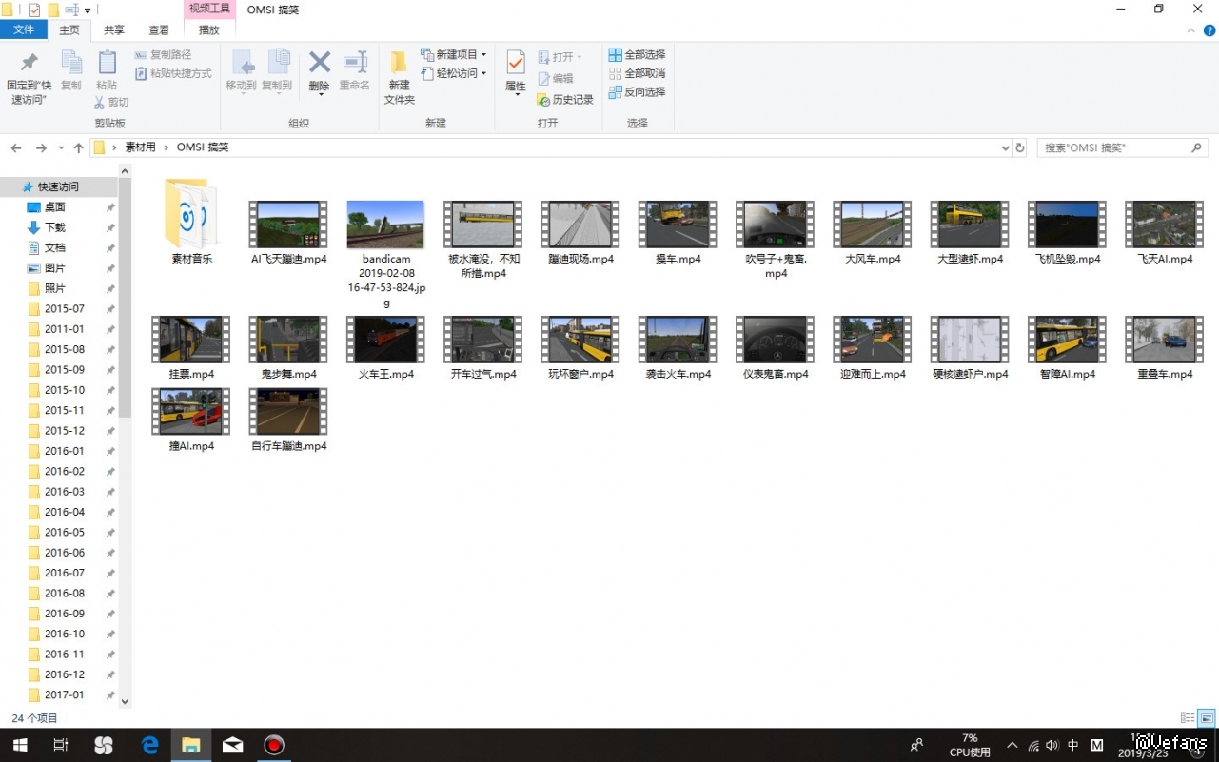This screenshot has height=762, width=1219.
Task: Select the 2015-07 folder in sidebar
Action: [x=64, y=309]
